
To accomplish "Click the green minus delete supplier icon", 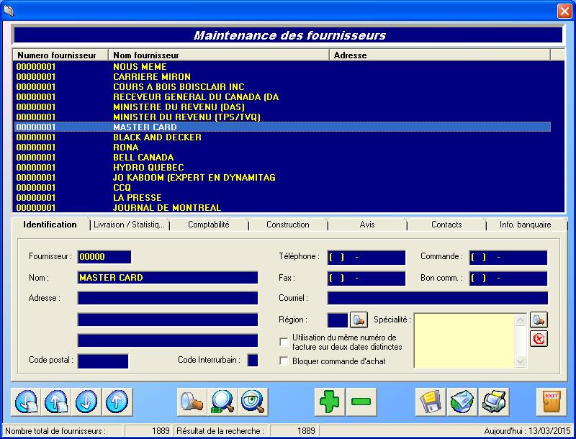I will coord(360,402).
